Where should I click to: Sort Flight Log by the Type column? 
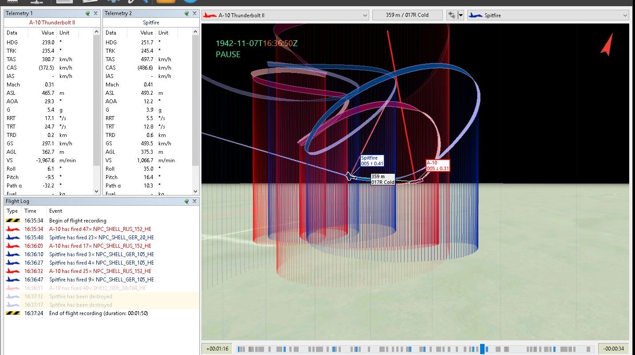(x=12, y=211)
